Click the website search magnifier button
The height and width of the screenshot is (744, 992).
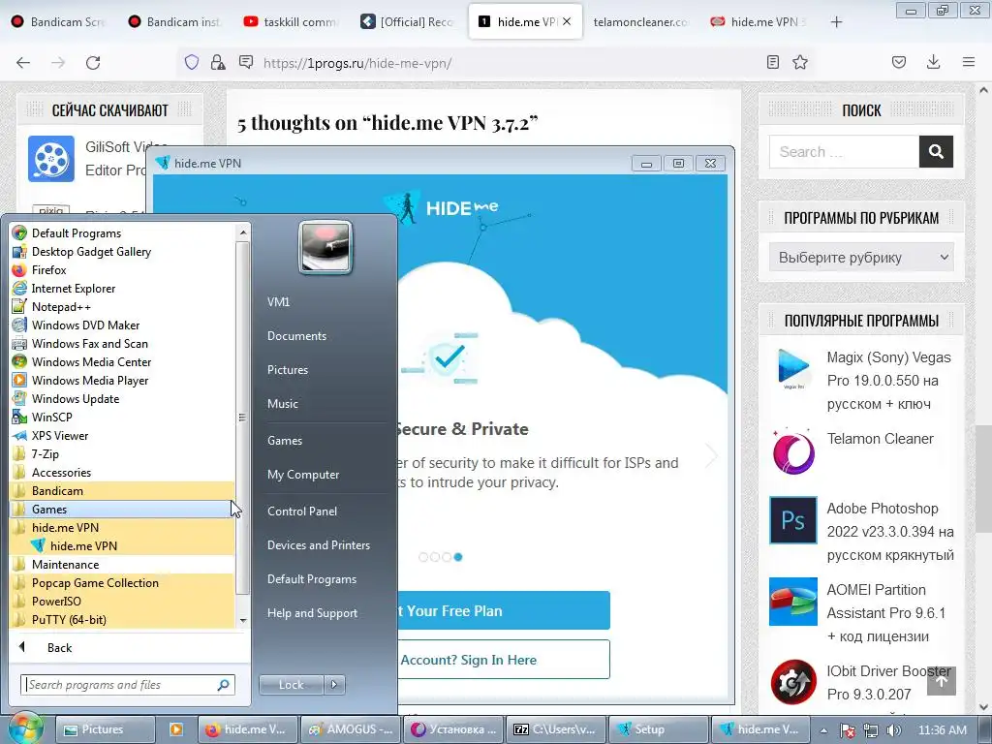click(x=936, y=152)
